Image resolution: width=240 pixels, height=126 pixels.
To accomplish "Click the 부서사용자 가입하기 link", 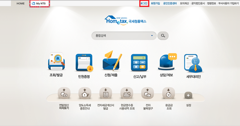I will 229,3.
